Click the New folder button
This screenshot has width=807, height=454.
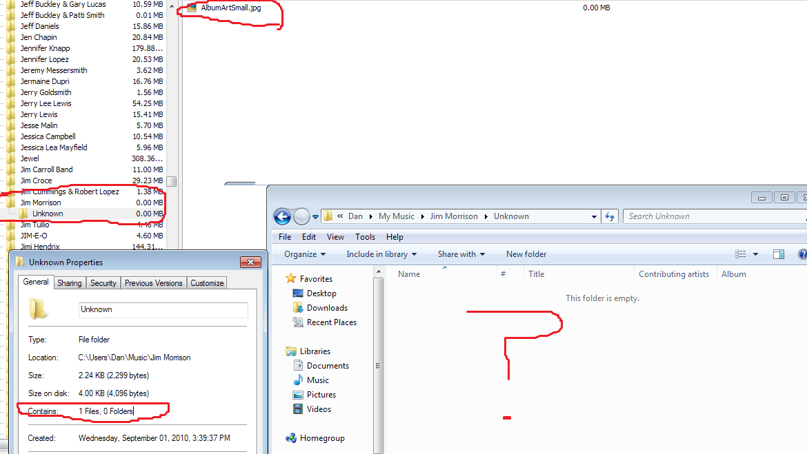coord(526,254)
